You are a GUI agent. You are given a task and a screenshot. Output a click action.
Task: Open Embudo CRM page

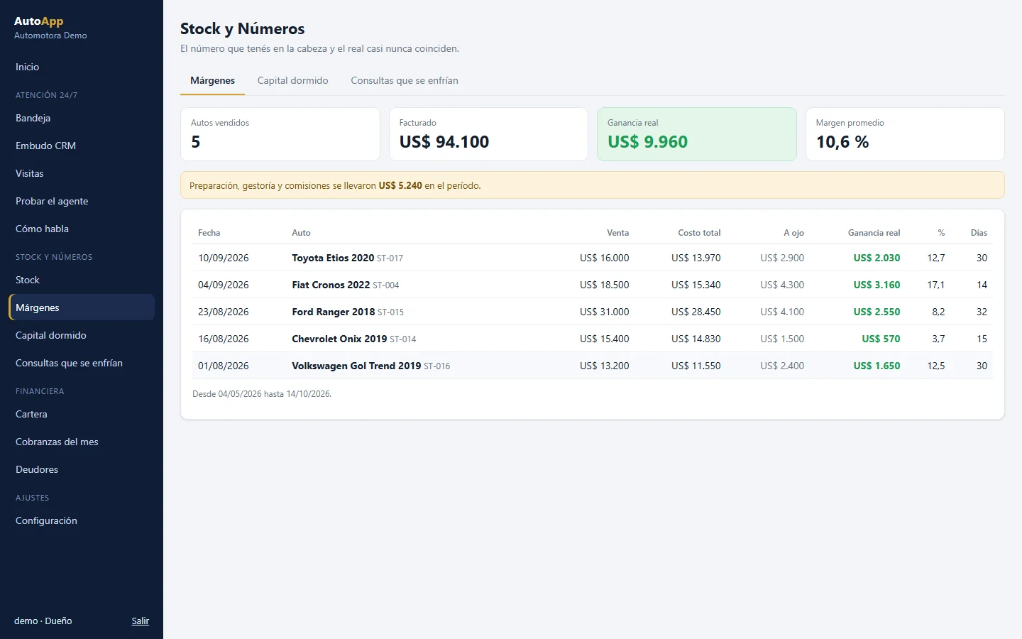tap(82, 146)
